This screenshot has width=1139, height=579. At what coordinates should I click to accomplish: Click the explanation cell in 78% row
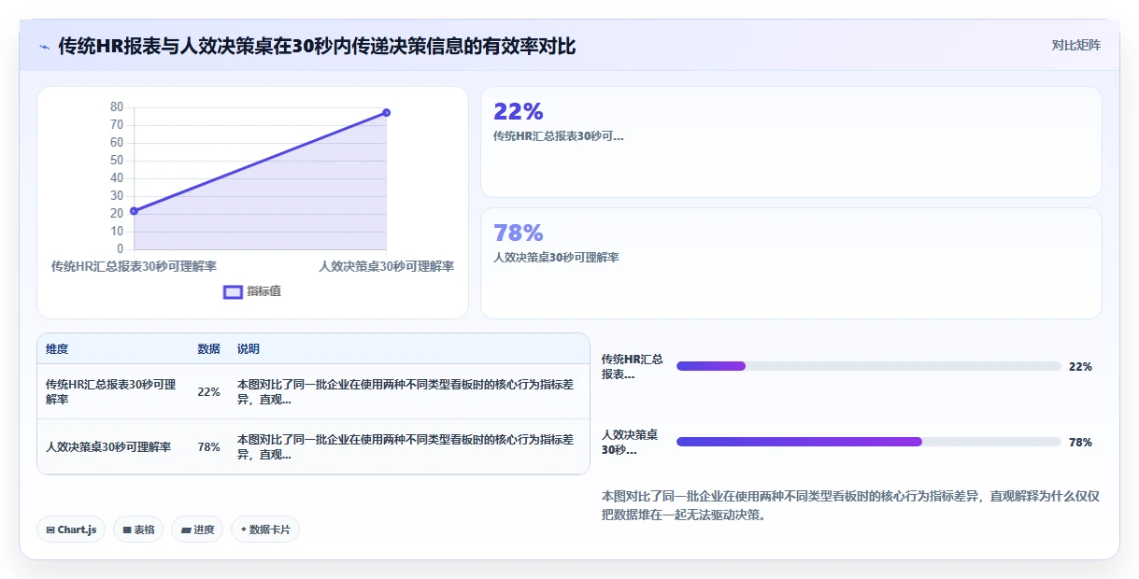tap(406, 447)
